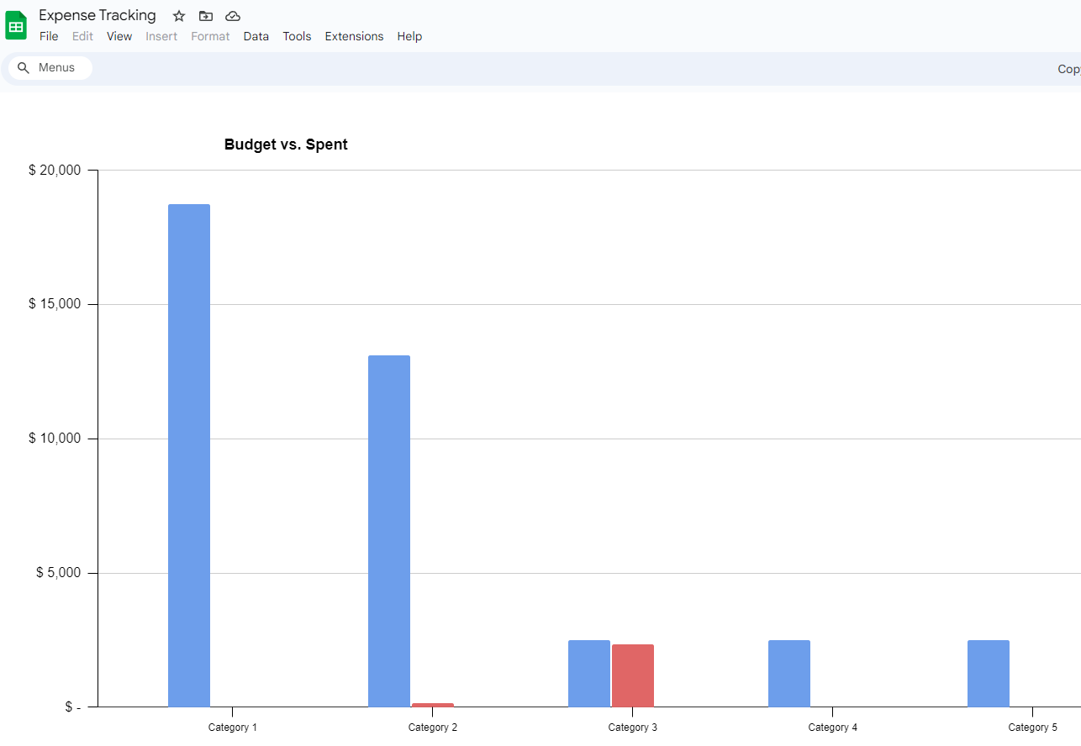
Task: Open the Format menu
Action: (x=210, y=36)
